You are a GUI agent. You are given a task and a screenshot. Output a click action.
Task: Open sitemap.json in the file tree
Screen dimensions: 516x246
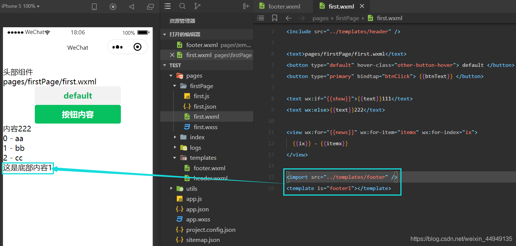point(207,240)
